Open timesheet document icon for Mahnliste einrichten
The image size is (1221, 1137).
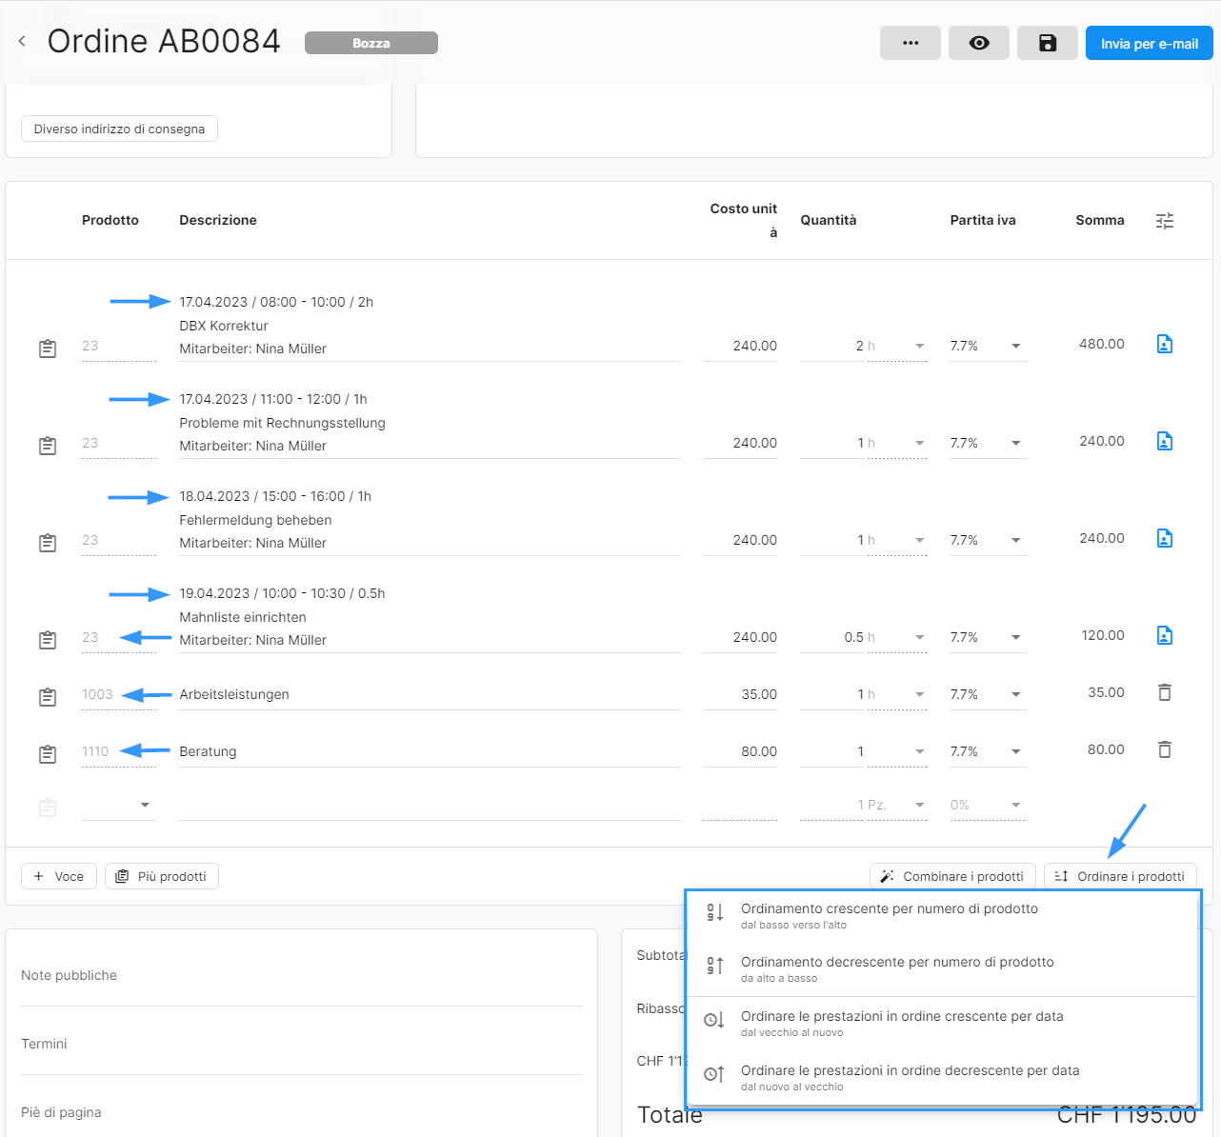pos(1164,635)
